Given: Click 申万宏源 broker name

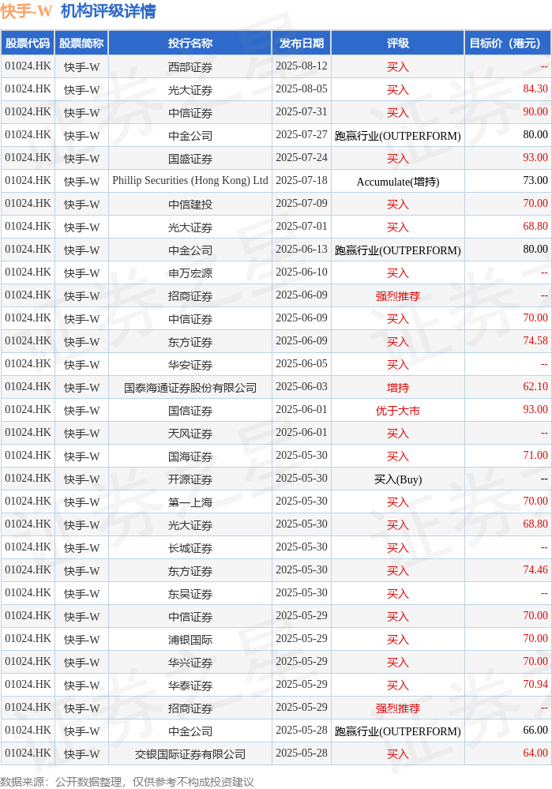Looking at the screenshot, I should [x=190, y=273].
